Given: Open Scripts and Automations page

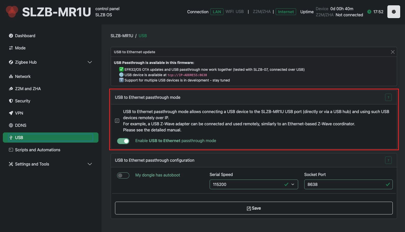Looking at the screenshot, I should point(50,150).
